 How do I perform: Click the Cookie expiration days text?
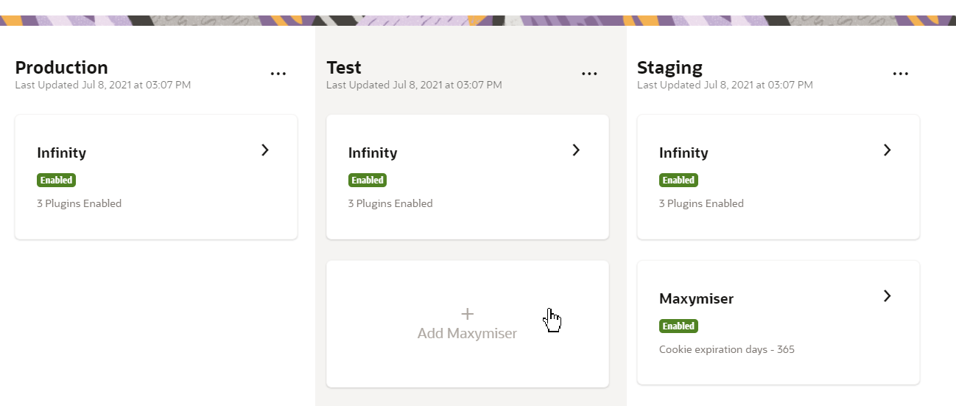pos(727,349)
